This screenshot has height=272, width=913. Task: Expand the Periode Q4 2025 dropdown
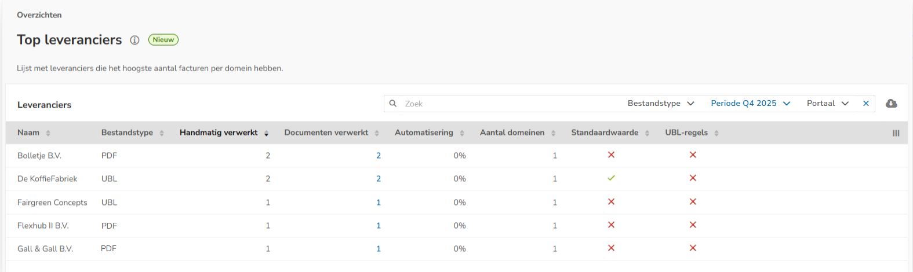tap(750, 104)
